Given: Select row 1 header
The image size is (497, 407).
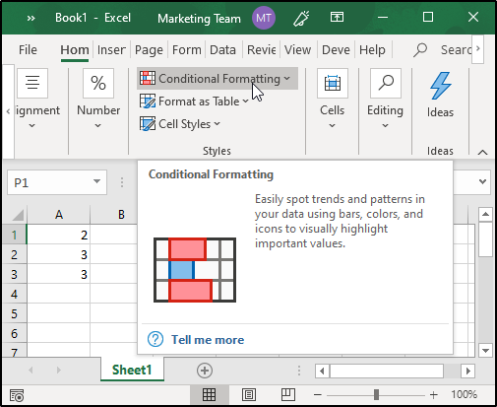Looking at the screenshot, I should (14, 235).
